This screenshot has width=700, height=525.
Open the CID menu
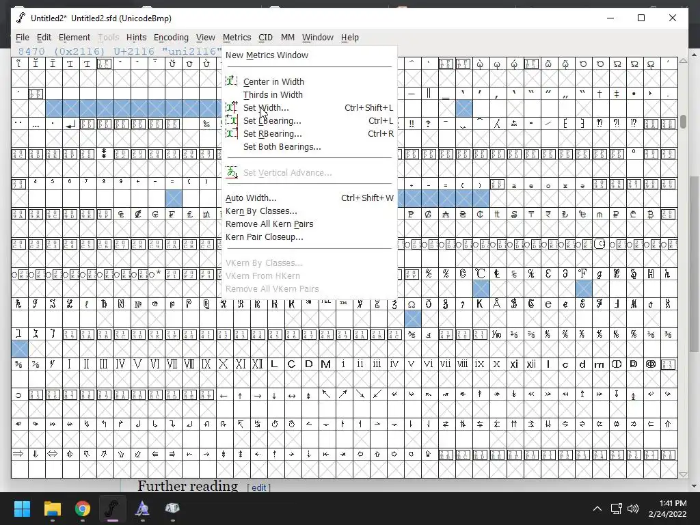[265, 38]
